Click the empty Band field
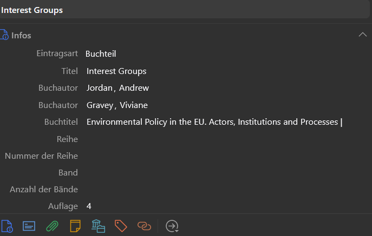Image resolution: width=372 pixels, height=236 pixels. [217, 173]
